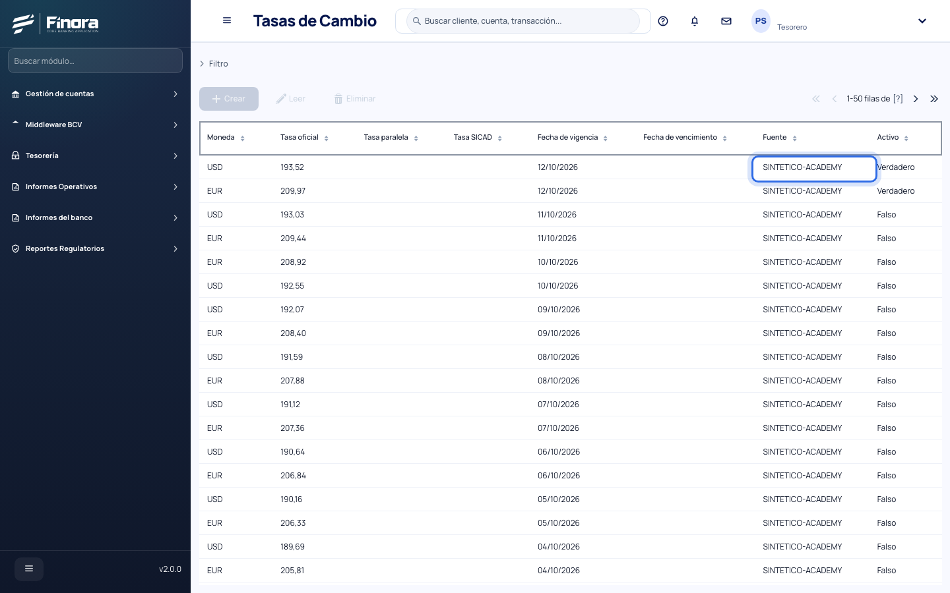Go to the first page of rows

point(816,99)
